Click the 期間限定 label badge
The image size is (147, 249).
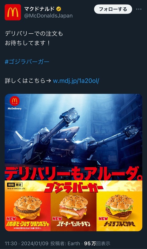pyautogui.click(x=15, y=185)
